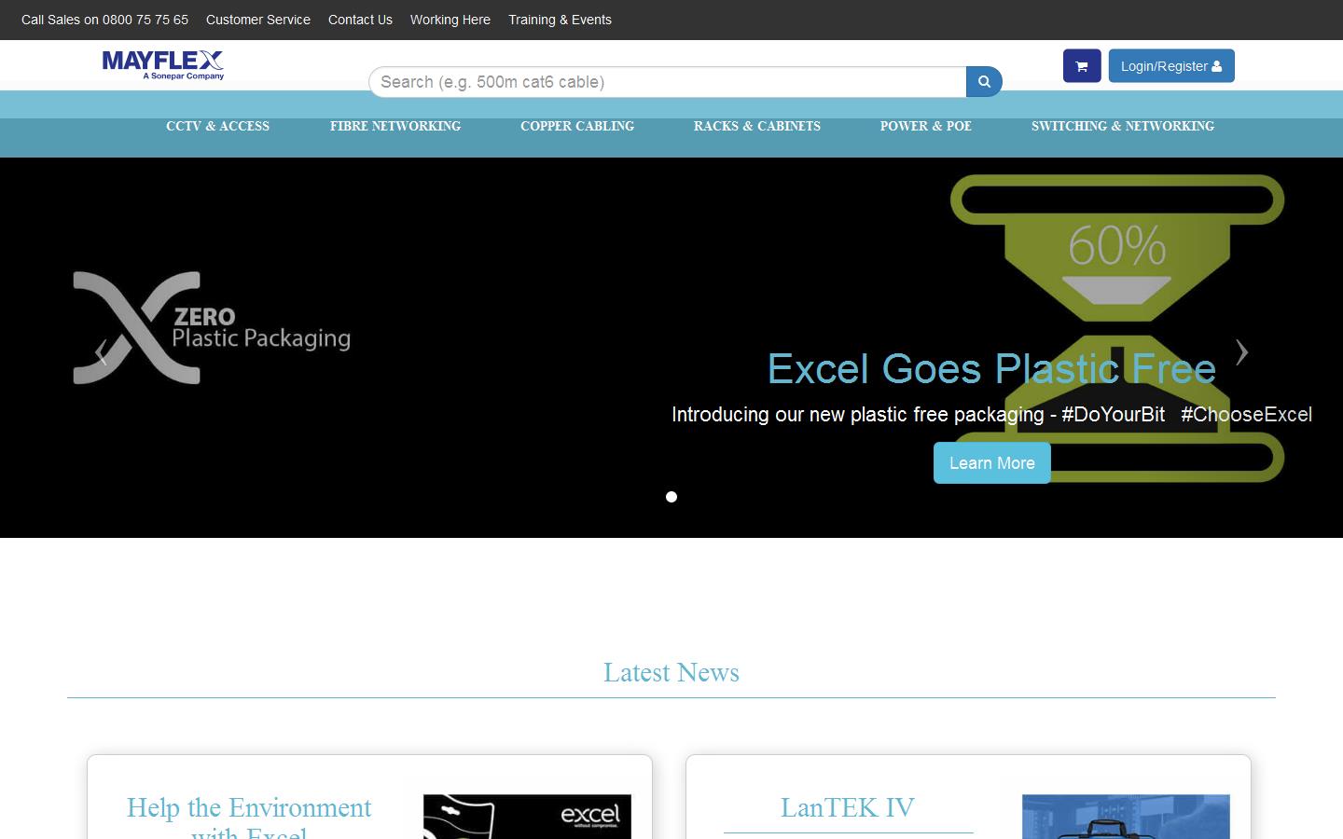The width and height of the screenshot is (1343, 839).
Task: Click the magnifier search button
Action: tap(984, 82)
